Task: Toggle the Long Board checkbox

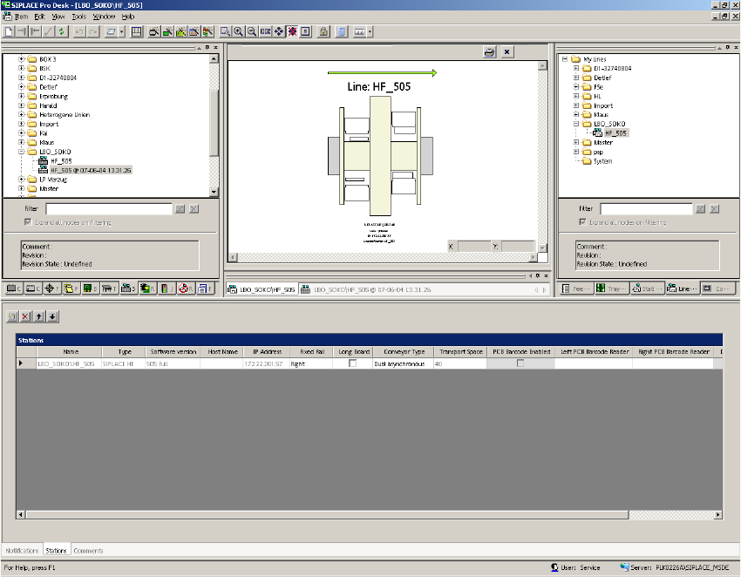Action: click(x=353, y=363)
